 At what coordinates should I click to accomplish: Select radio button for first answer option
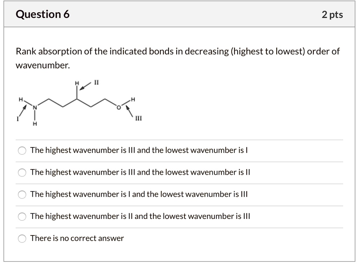pyautogui.click(x=22, y=150)
